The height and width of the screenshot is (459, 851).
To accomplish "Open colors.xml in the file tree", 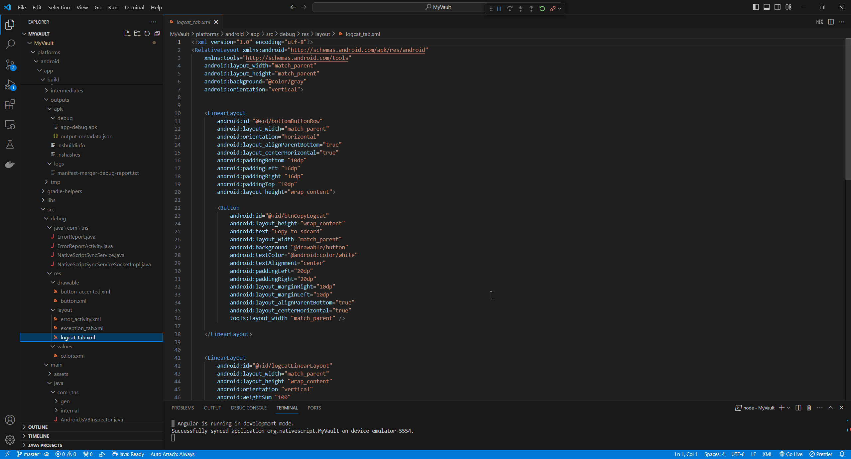I will pos(72,356).
